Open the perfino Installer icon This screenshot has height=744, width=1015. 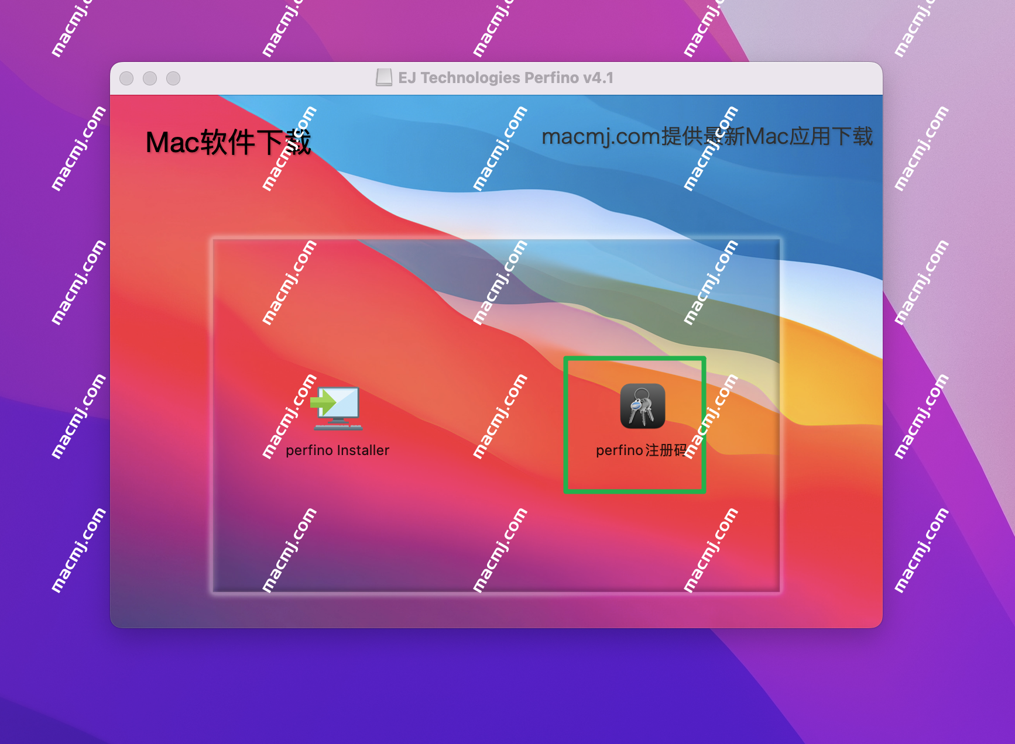tap(337, 408)
